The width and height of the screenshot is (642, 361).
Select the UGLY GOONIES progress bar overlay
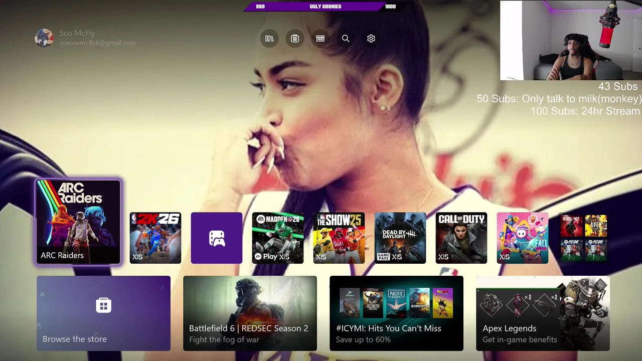326,7
